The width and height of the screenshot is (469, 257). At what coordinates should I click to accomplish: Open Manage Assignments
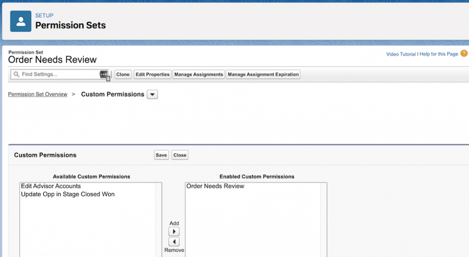[x=198, y=74]
